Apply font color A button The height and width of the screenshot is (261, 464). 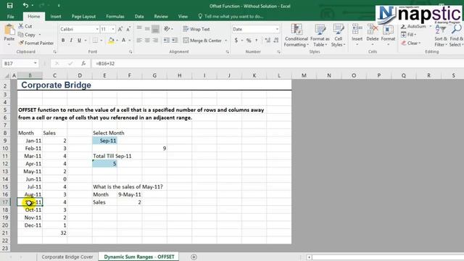point(123,41)
